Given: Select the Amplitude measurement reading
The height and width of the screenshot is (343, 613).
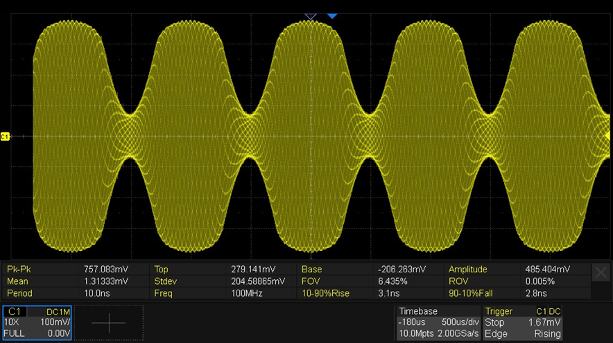Looking at the screenshot, I should click(x=517, y=269).
